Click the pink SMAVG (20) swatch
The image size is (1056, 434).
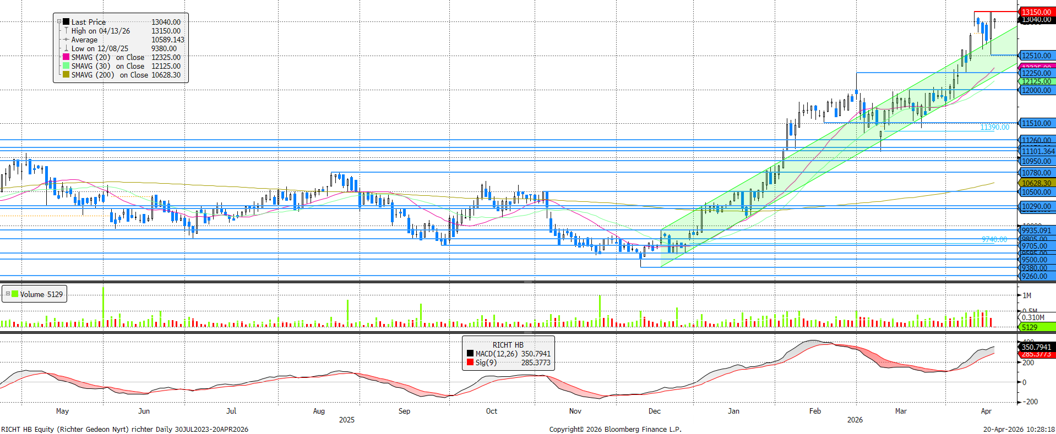(x=66, y=57)
